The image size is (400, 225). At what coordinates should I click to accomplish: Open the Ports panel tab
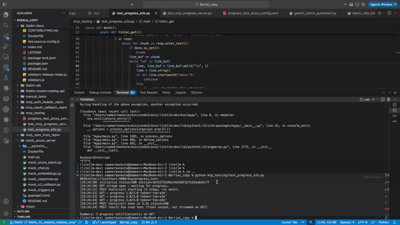coord(166,92)
